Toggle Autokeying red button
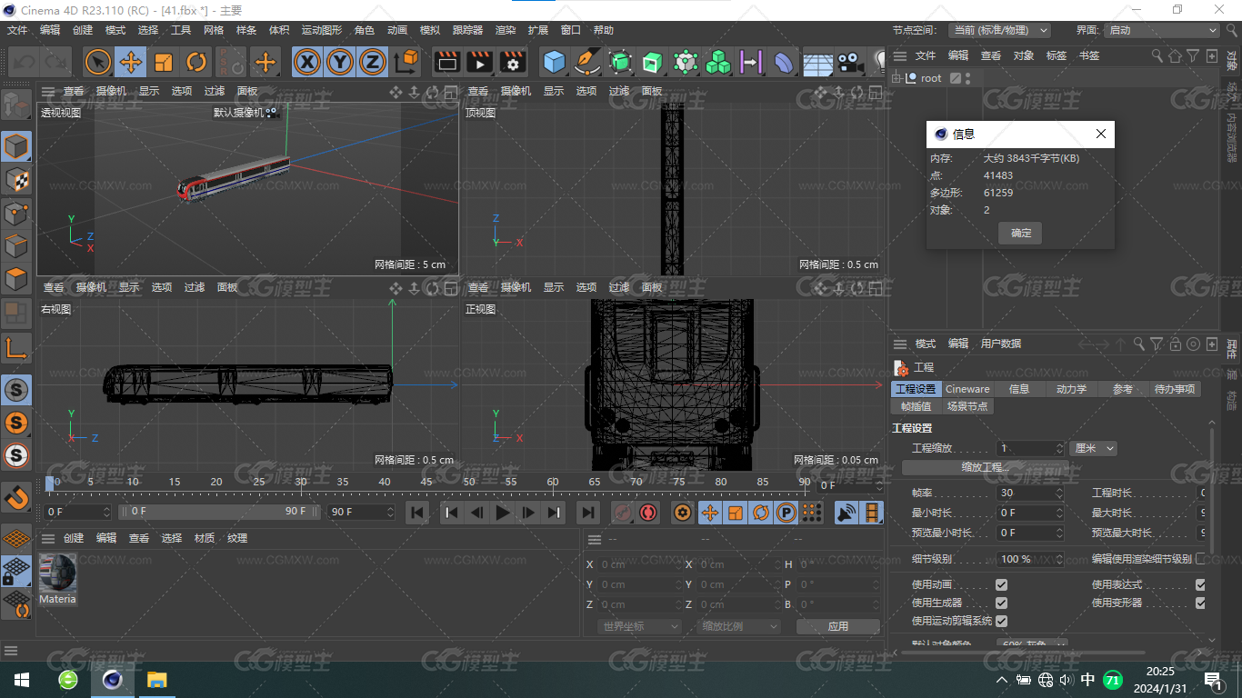This screenshot has width=1242, height=698. 648,513
